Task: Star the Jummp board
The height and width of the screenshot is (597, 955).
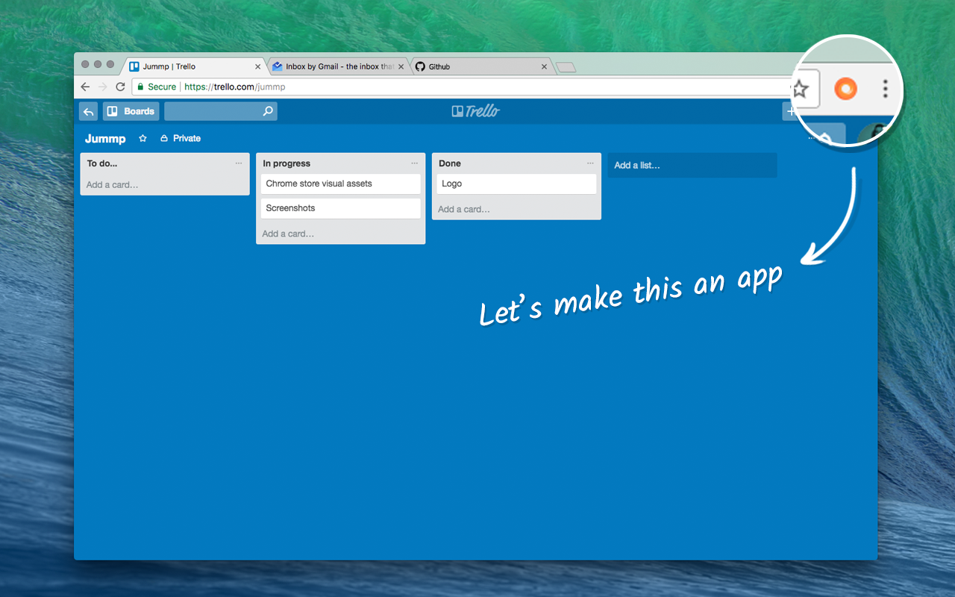Action: (x=143, y=139)
